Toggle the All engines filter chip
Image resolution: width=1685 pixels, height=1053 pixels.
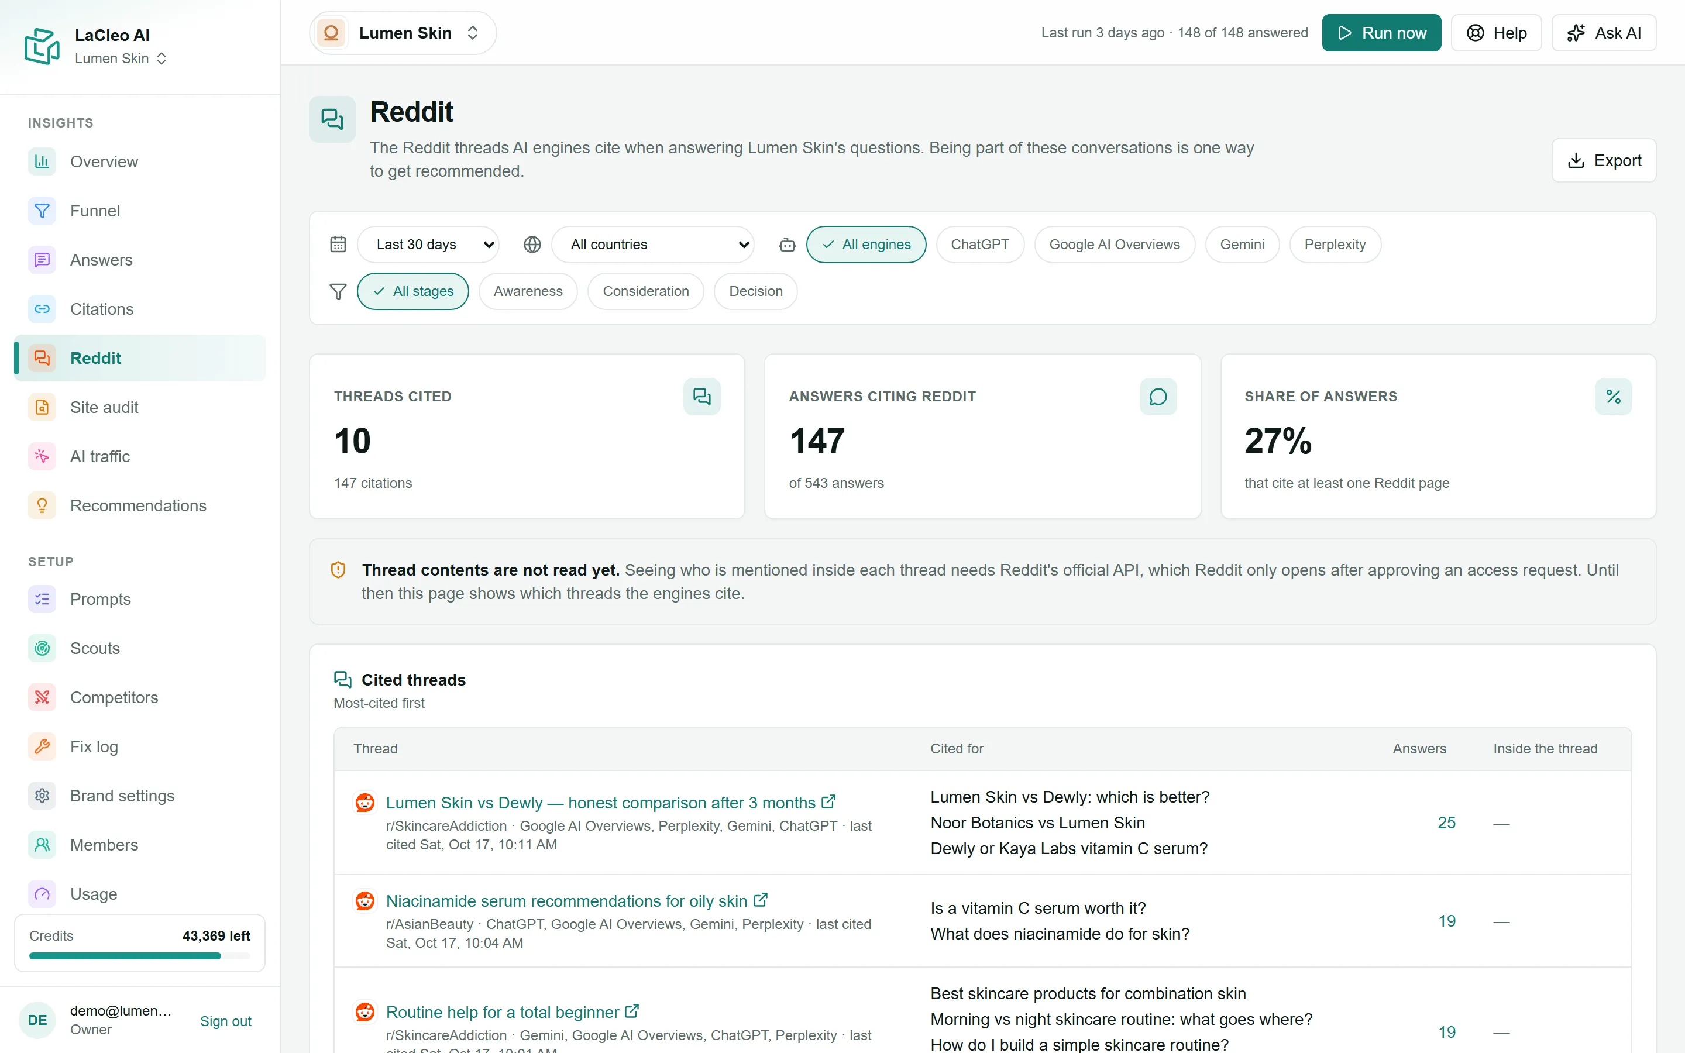coord(866,245)
